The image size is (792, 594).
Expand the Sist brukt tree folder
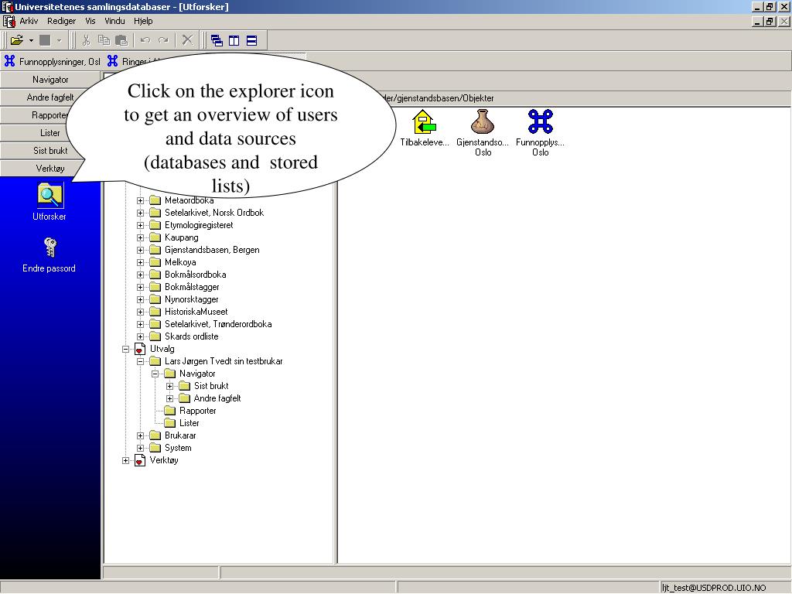(x=169, y=386)
